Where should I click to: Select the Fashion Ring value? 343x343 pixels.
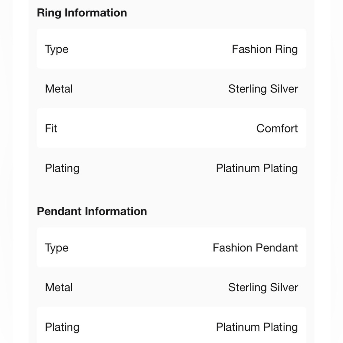pos(265,49)
